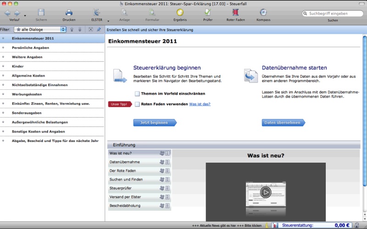
Task: Expand the ELSTER dropdown arrow
Action: pyautogui.click(x=108, y=21)
